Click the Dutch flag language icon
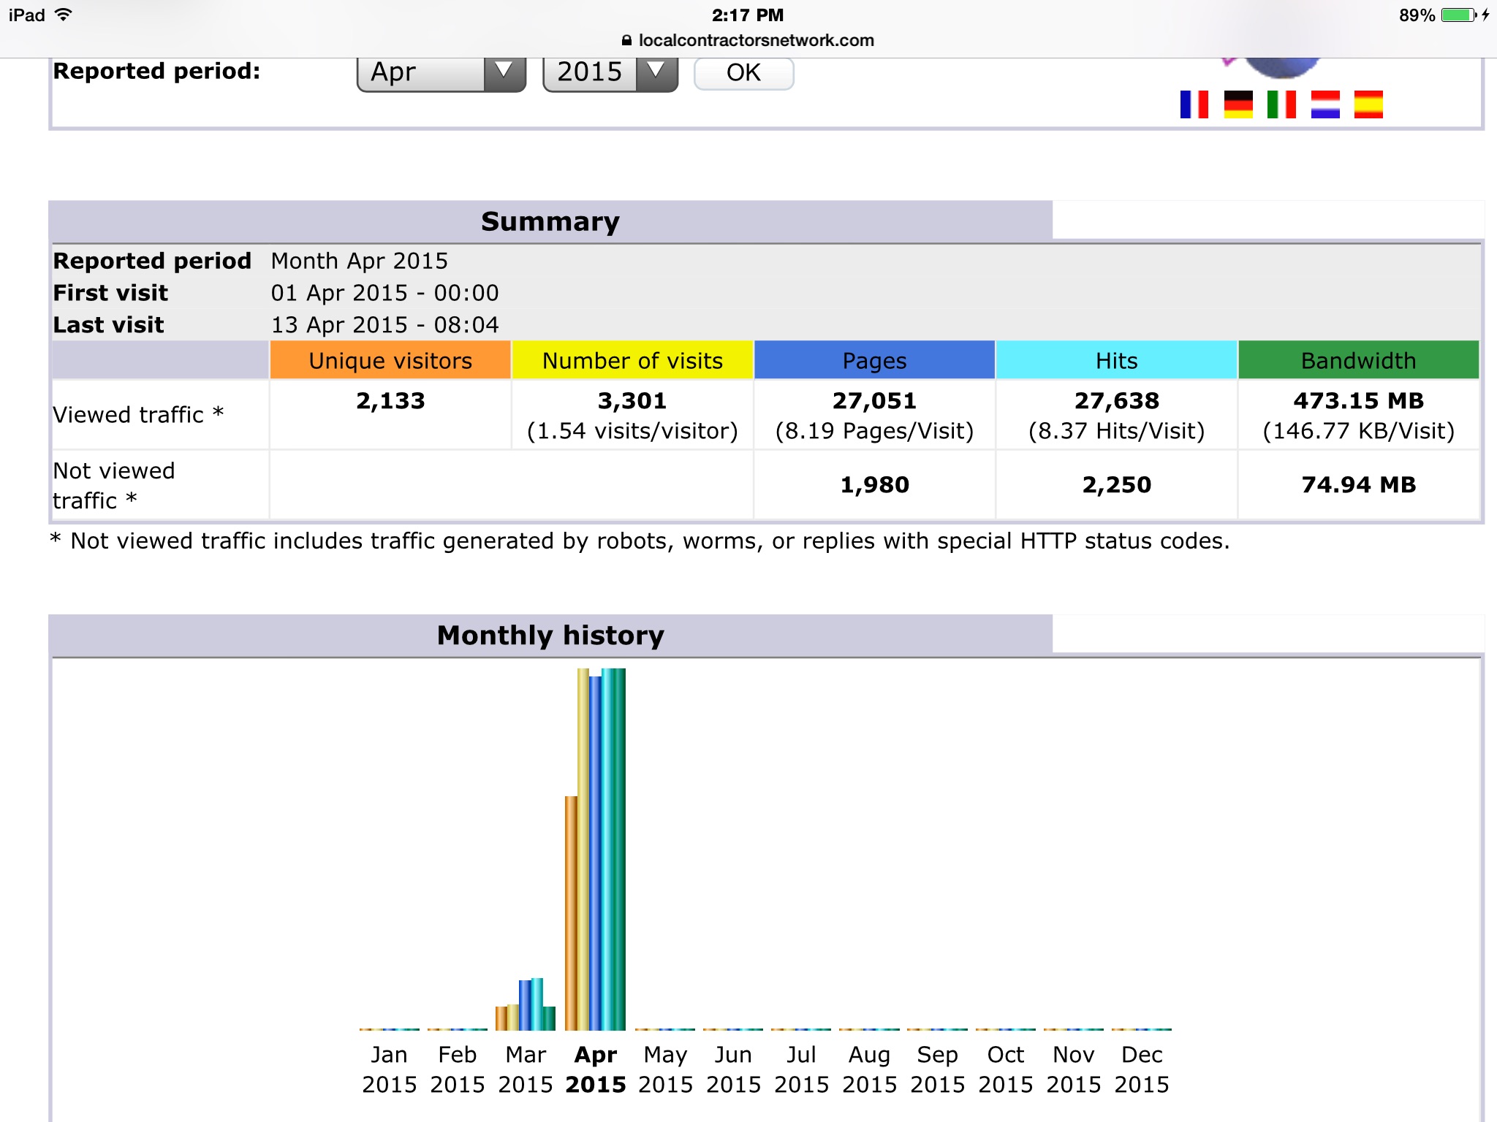Viewport: 1497px width, 1122px height. (x=1324, y=104)
